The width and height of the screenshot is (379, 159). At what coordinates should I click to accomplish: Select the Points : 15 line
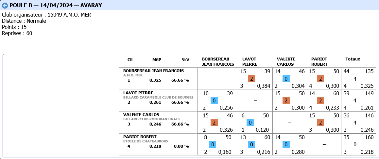[x=14, y=27]
